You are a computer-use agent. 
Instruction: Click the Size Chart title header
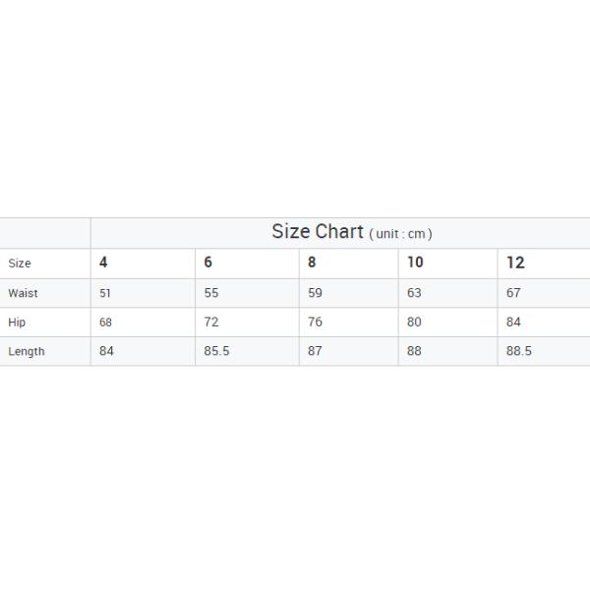[317, 232]
